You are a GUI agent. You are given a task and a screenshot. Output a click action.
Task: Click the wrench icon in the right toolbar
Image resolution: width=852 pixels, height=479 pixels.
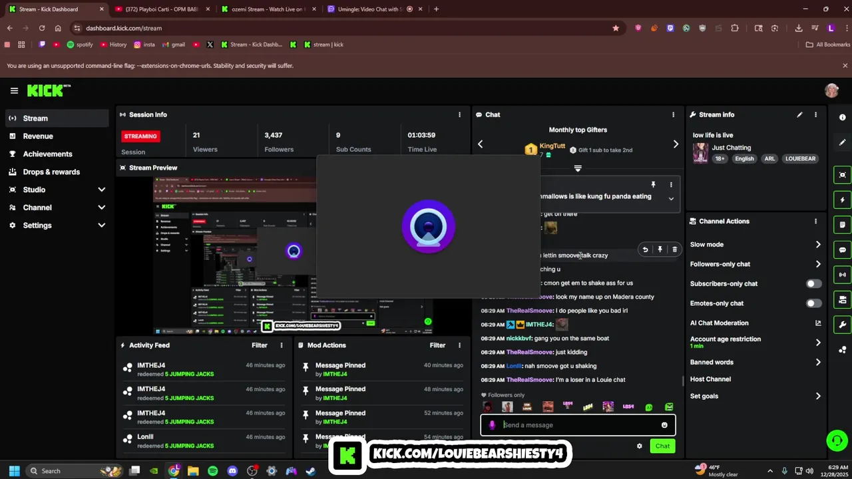coord(843,325)
